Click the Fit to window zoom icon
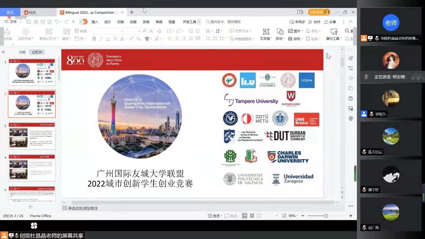This screenshot has width=425, height=239. pyautogui.click(x=284, y=216)
